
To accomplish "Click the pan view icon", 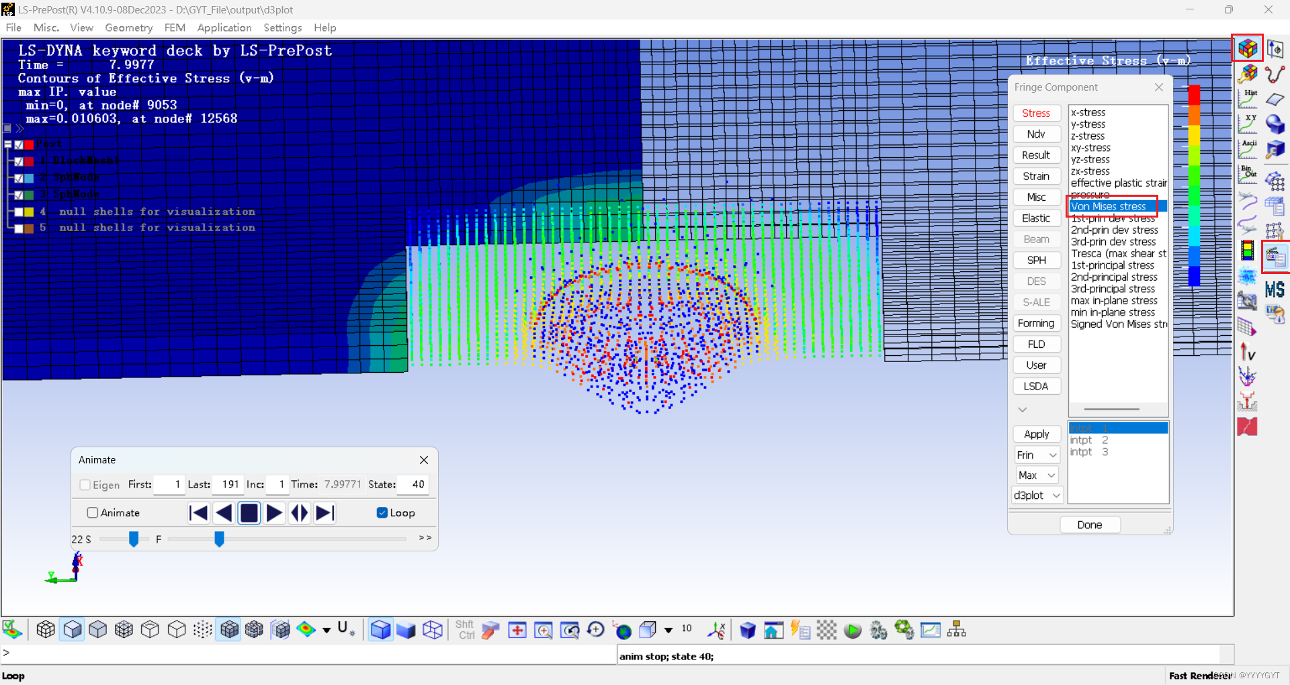I will pos(517,630).
